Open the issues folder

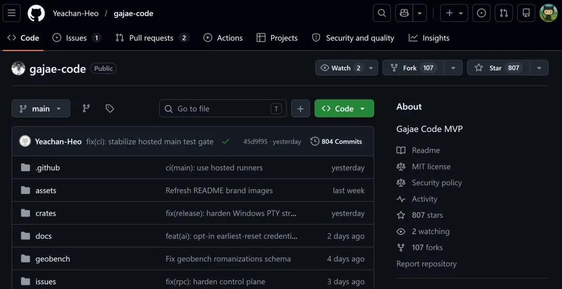[45, 282]
